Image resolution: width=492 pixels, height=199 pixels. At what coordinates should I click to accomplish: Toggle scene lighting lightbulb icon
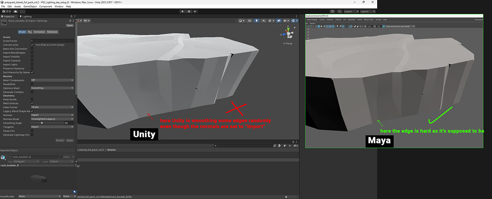pos(256,21)
